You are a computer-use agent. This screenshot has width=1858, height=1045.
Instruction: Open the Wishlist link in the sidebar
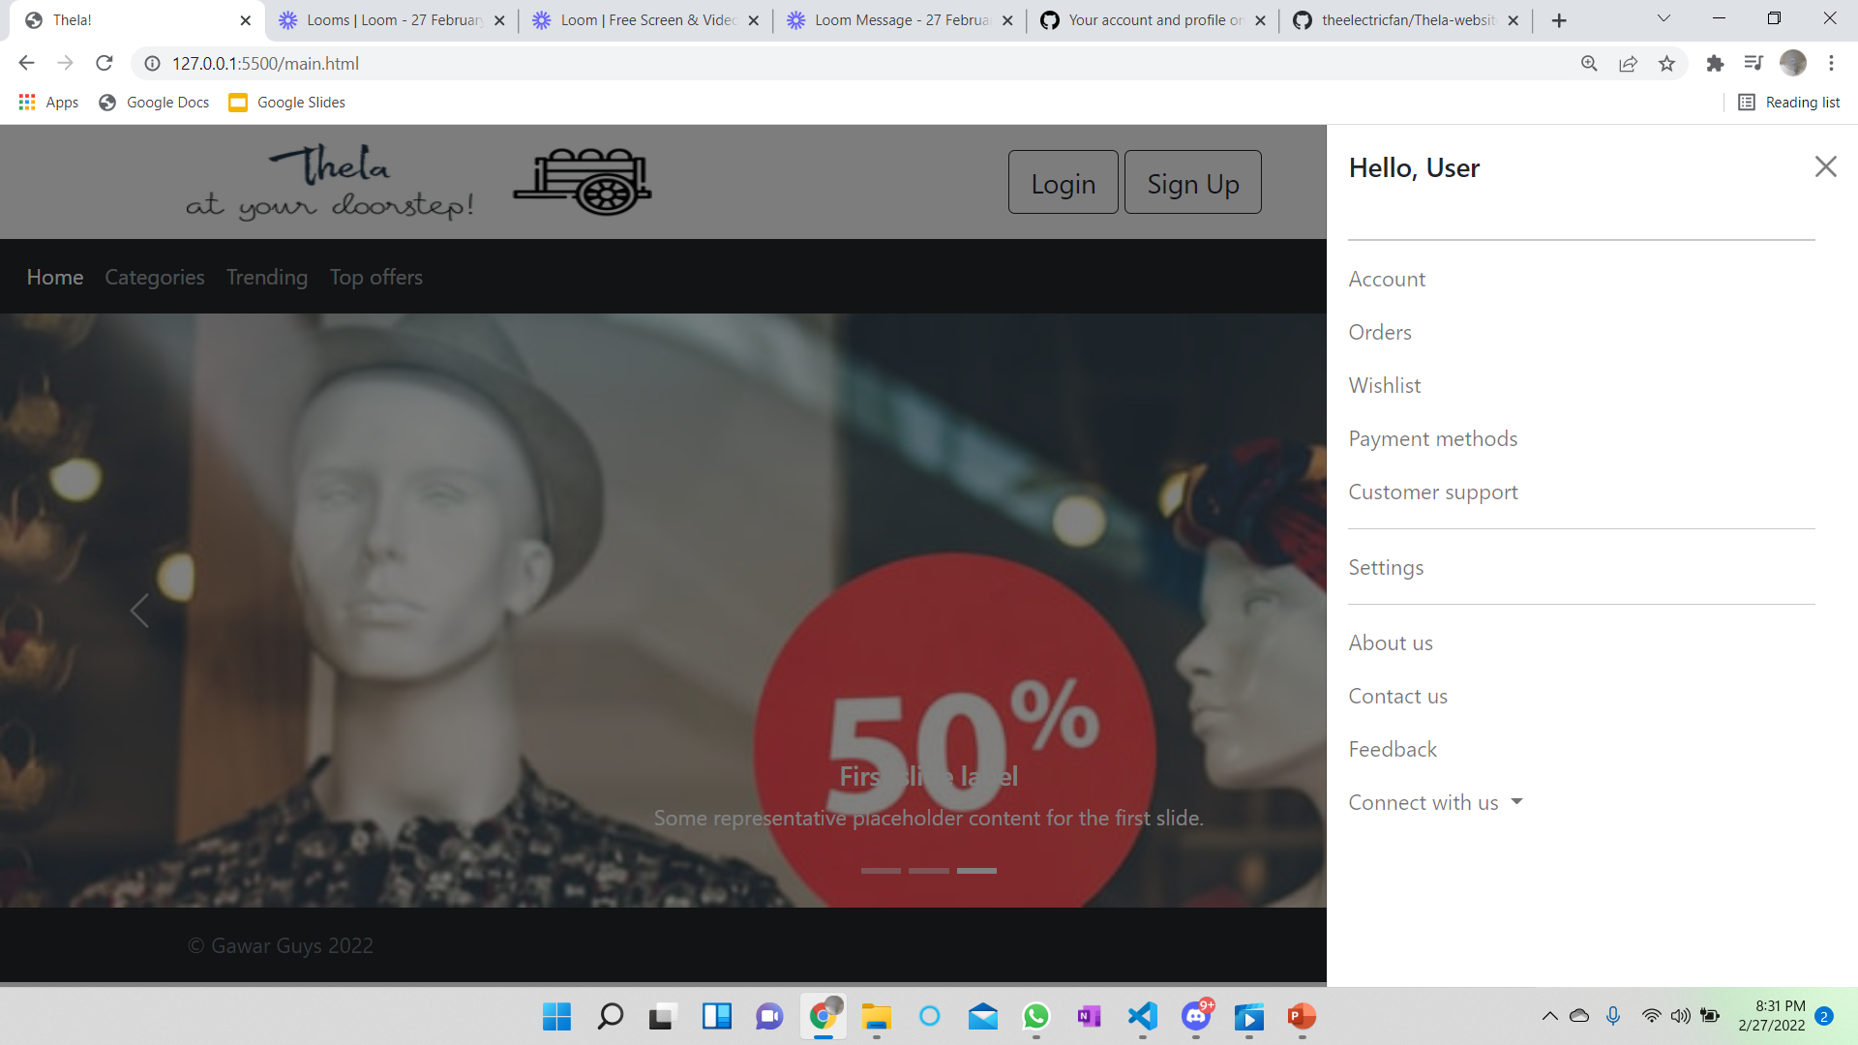click(x=1384, y=385)
